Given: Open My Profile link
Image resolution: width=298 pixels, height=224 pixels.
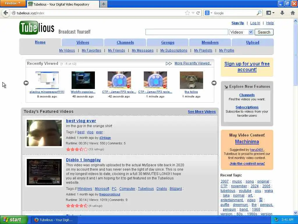Looking at the screenshot, I should coord(226,50).
